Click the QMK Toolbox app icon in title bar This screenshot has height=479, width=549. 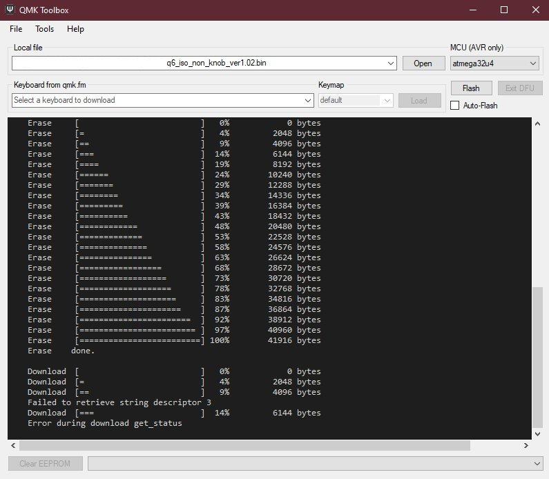click(x=10, y=10)
